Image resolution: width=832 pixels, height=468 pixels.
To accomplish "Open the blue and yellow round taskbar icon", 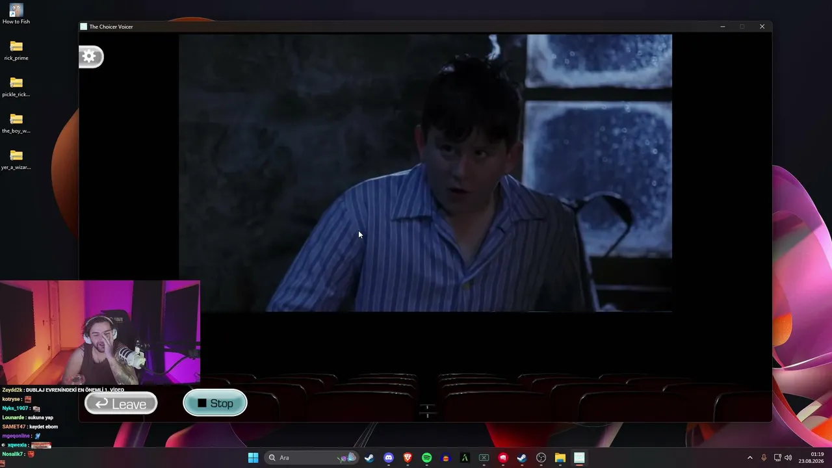I will [446, 458].
